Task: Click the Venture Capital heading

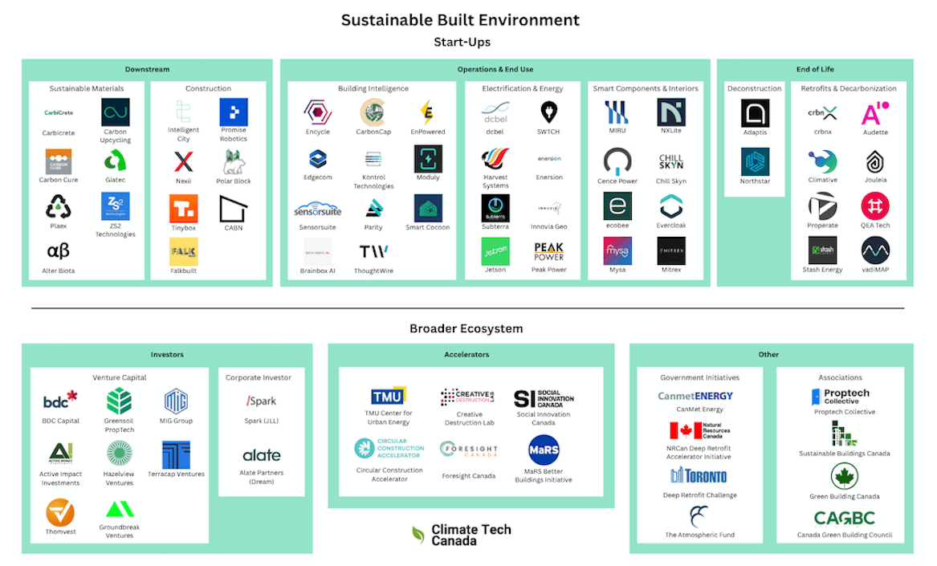Action: (120, 377)
